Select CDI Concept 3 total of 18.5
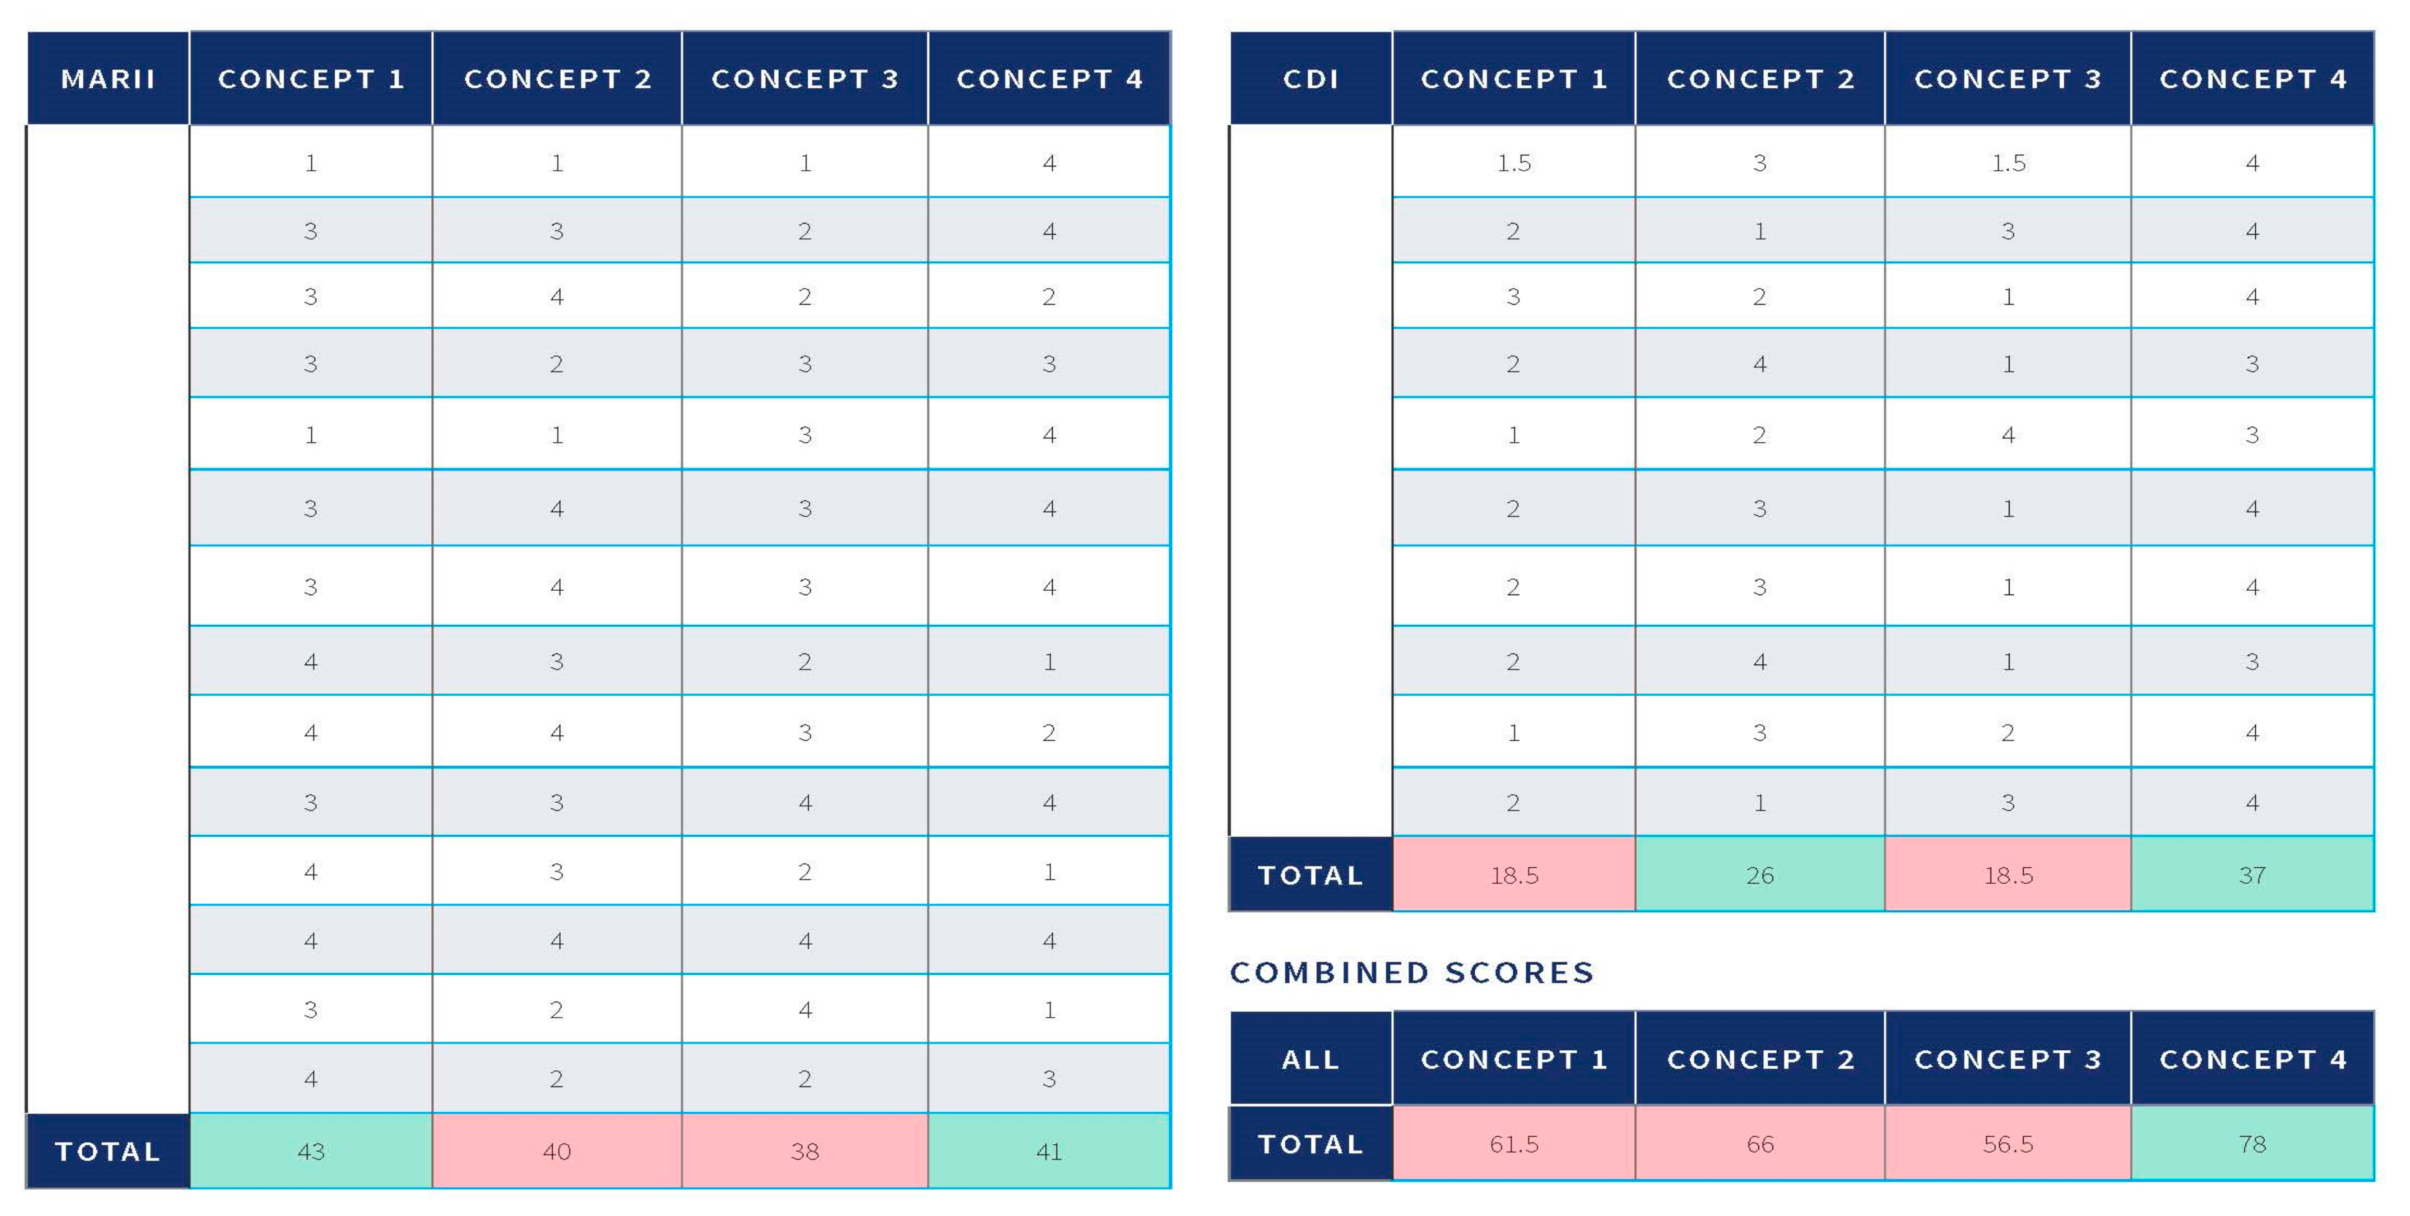Viewport: 2410px width, 1216px height. click(2008, 875)
